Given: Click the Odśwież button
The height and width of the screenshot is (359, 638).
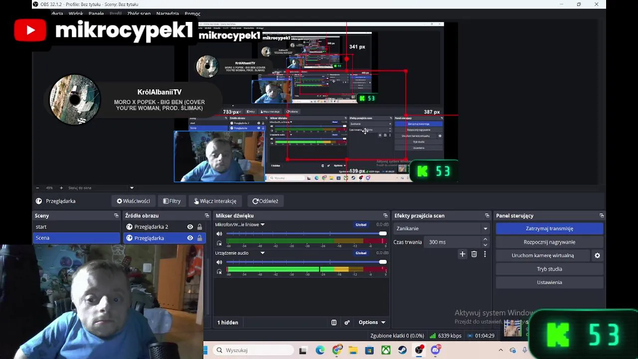Looking at the screenshot, I should coord(266,201).
